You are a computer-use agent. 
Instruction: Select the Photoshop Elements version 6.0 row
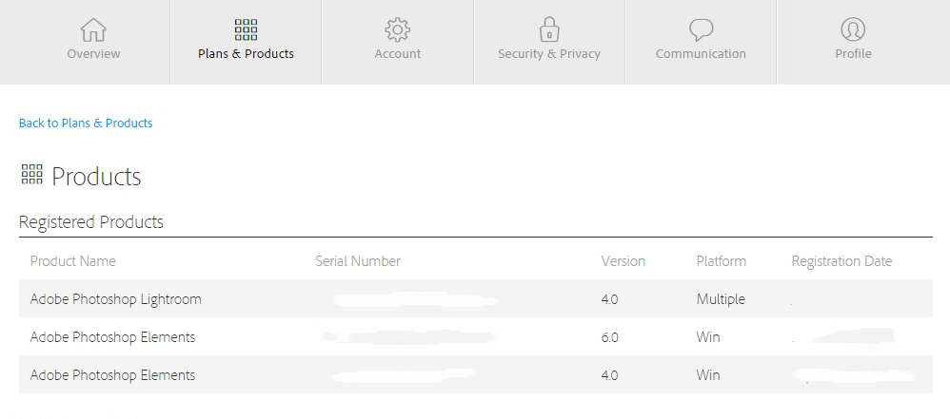[112, 337]
